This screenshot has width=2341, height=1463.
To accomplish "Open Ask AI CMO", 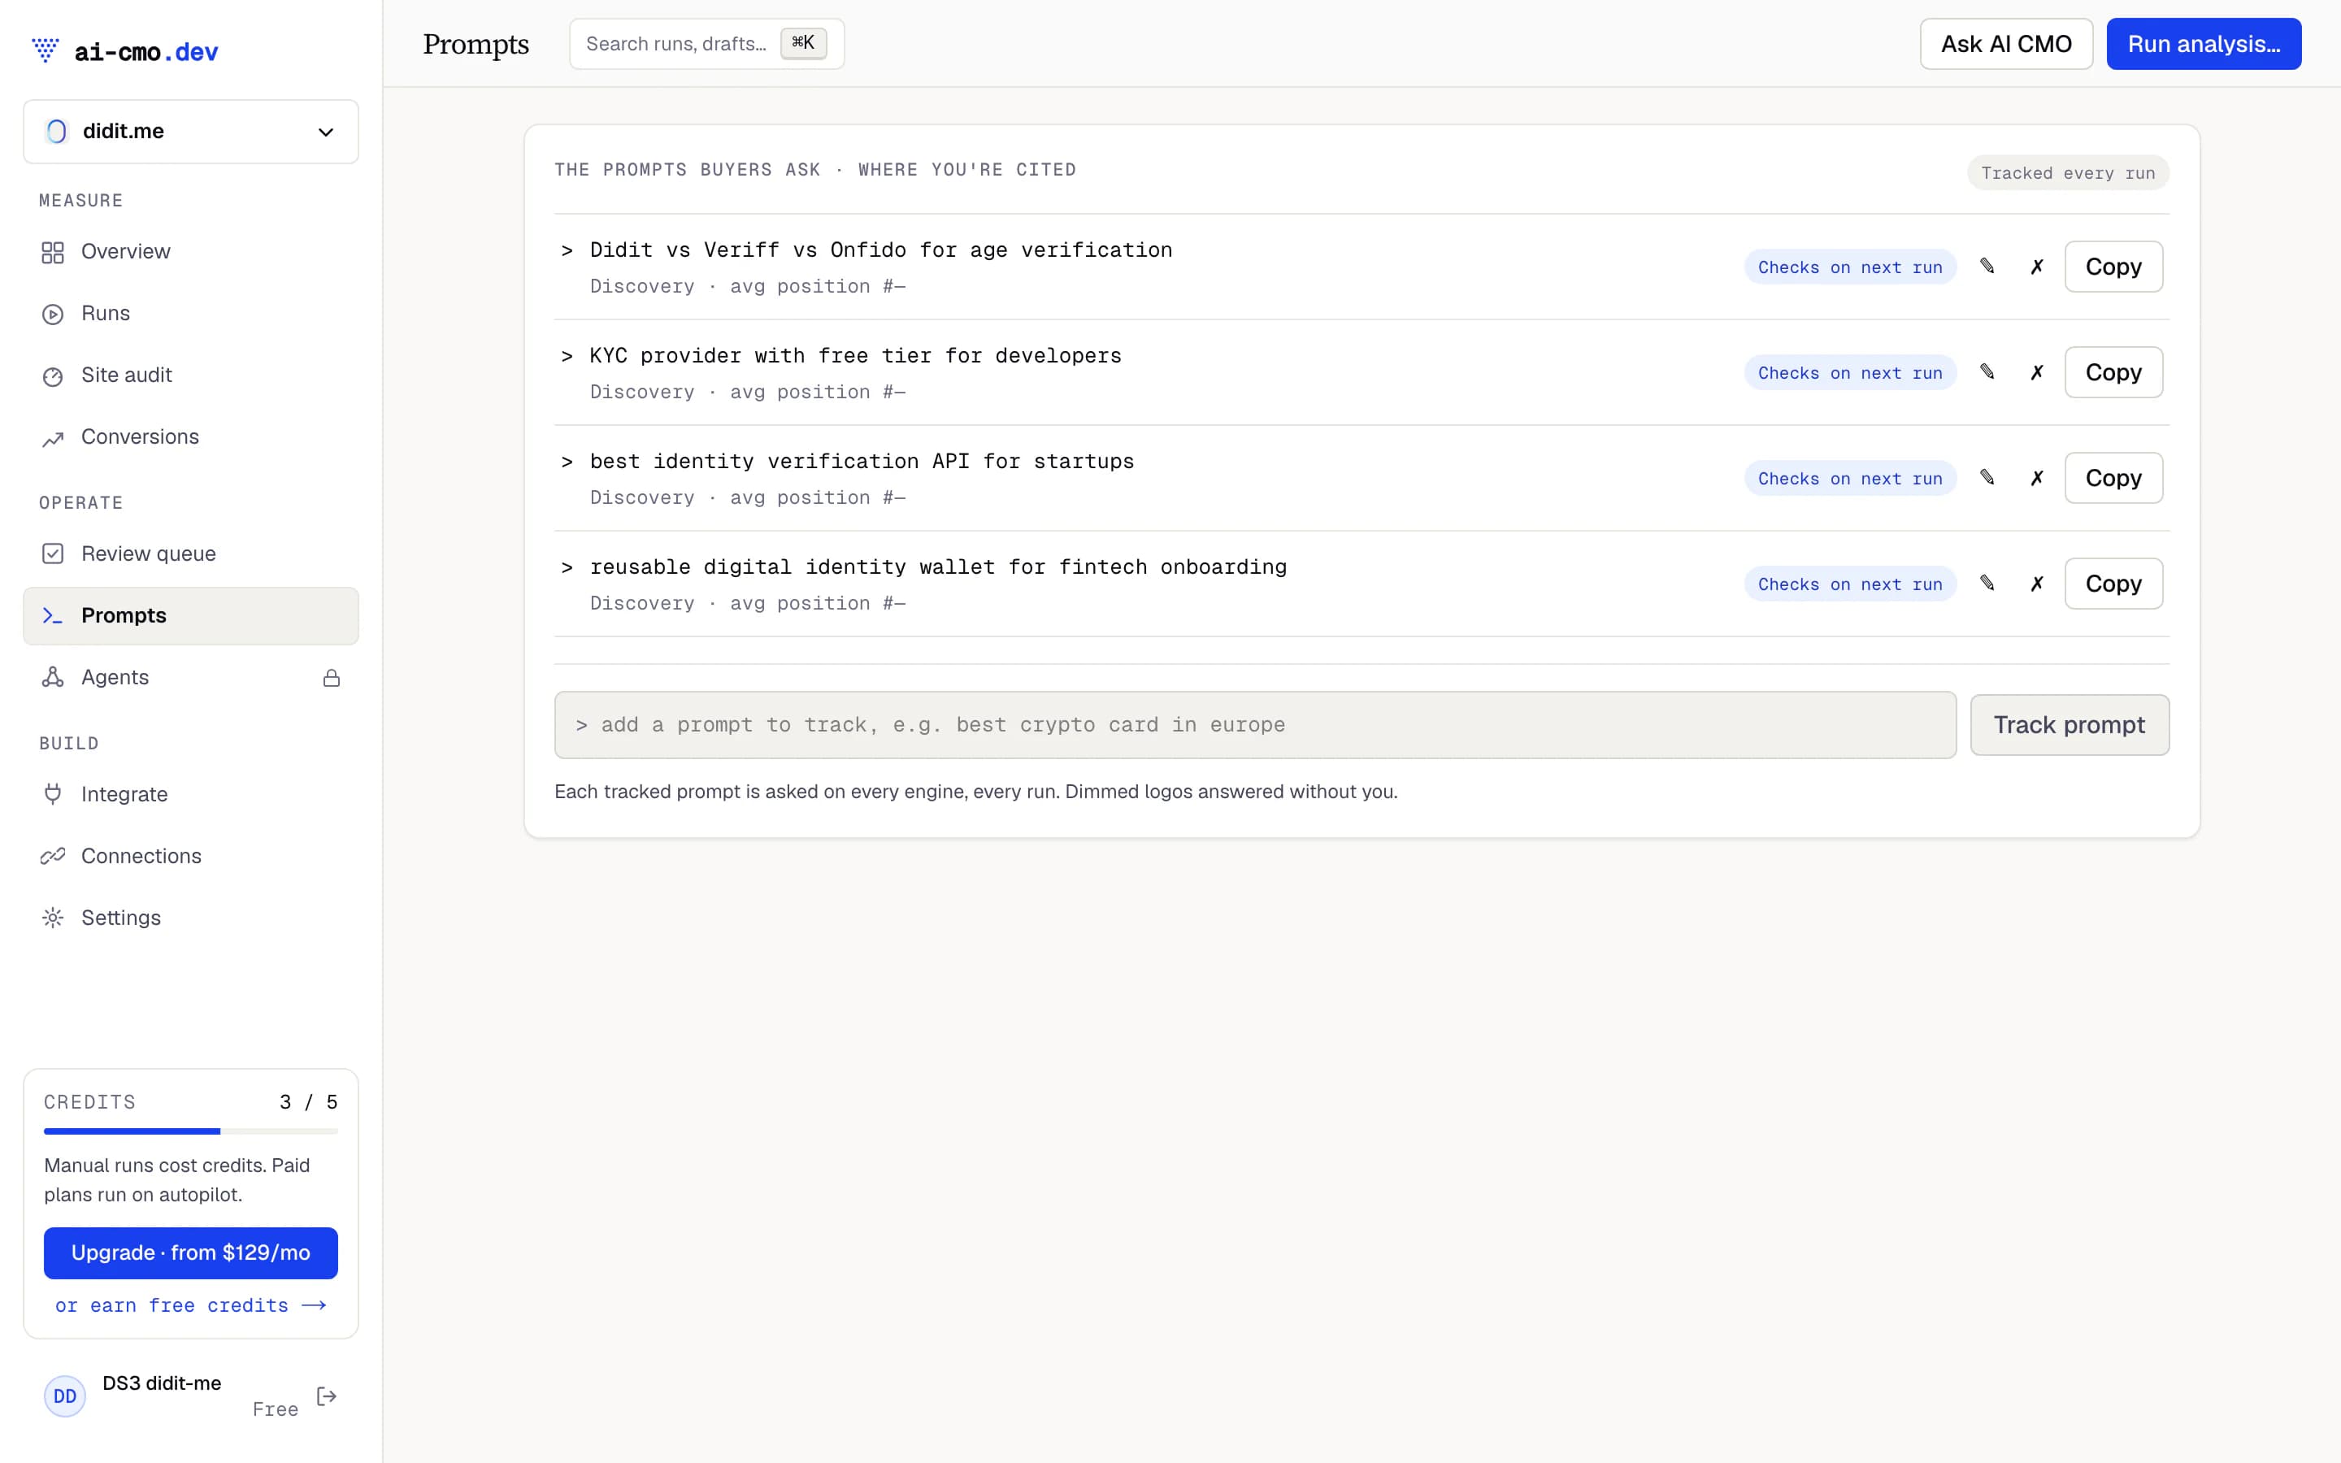I will coord(2005,44).
